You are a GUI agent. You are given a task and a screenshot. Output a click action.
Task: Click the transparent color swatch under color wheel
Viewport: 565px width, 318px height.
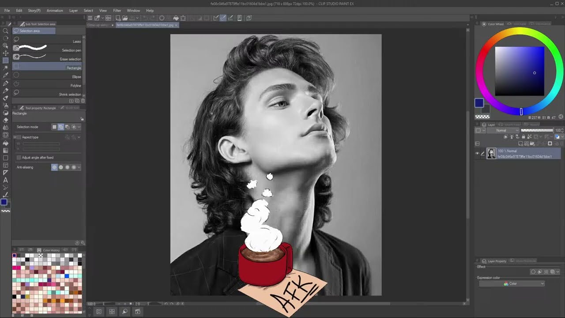click(482, 117)
